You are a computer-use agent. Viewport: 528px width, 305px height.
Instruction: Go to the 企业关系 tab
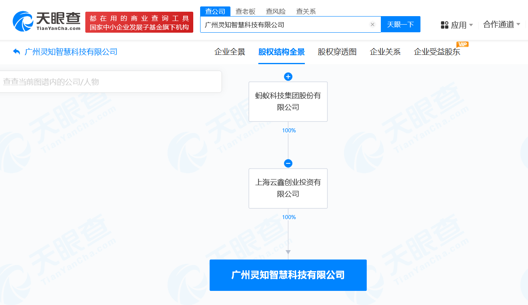(x=385, y=52)
